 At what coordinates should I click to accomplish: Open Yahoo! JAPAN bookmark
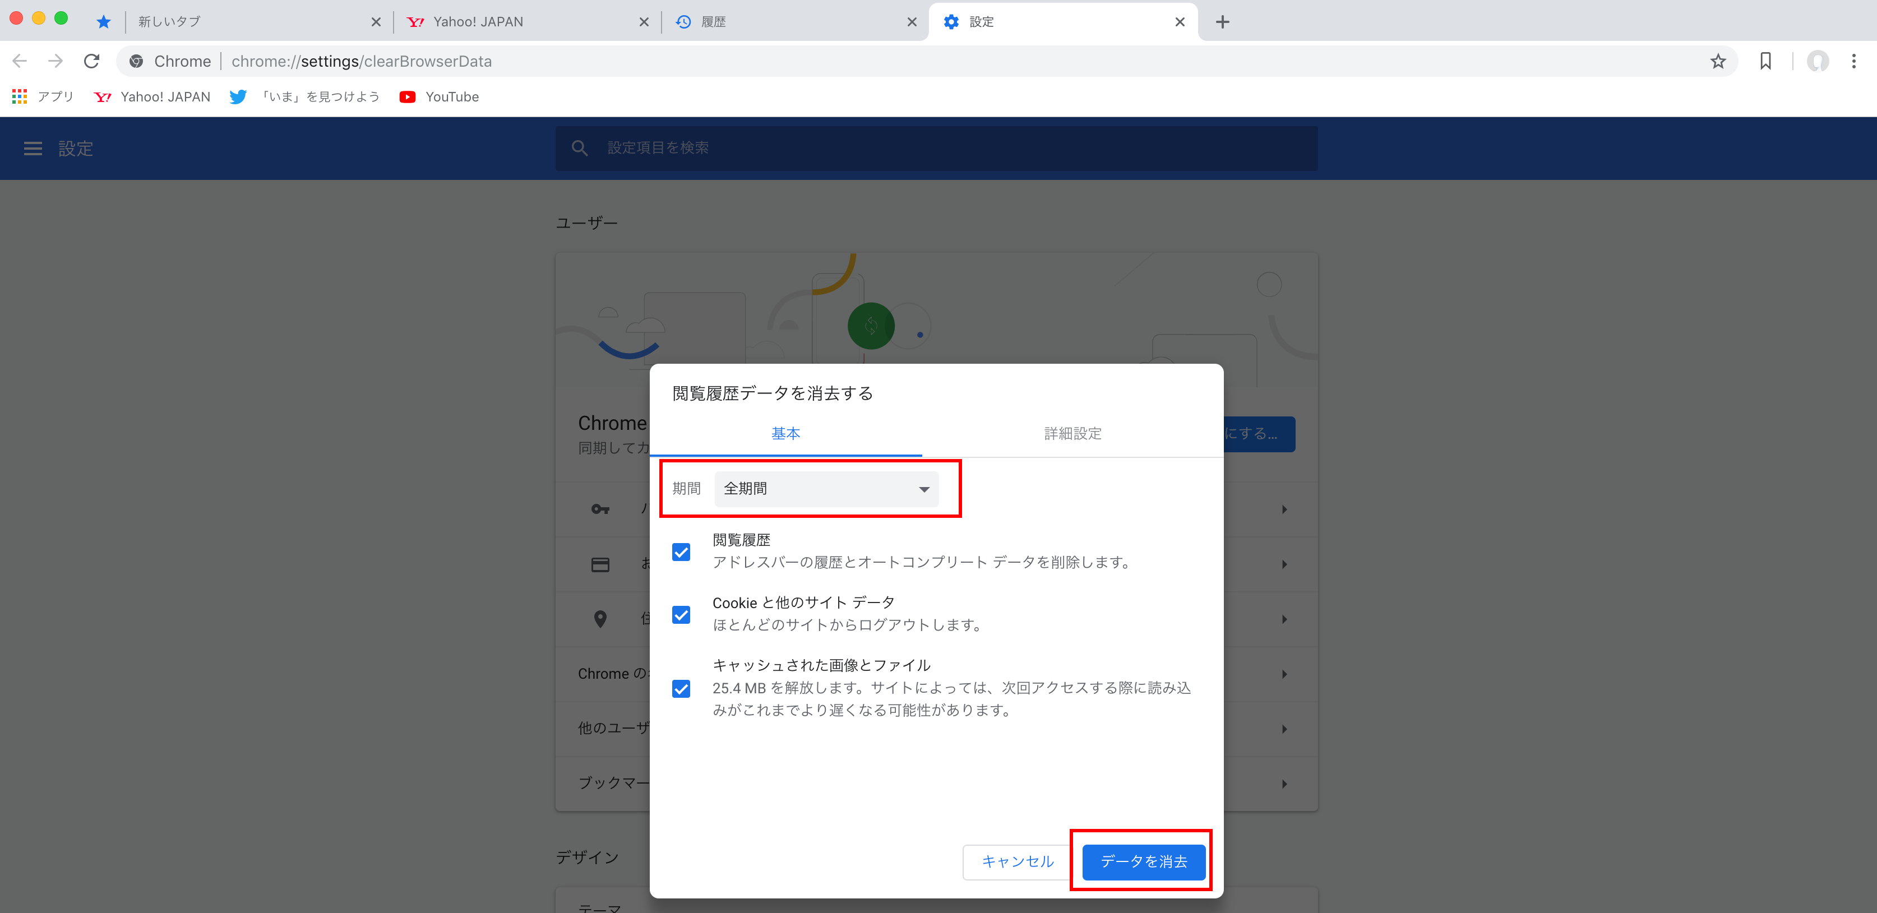(152, 97)
